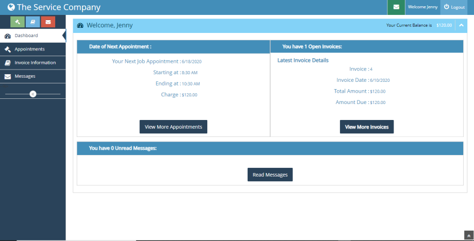Log out using the Logout button

454,7
